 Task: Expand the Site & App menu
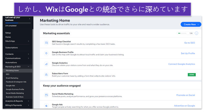click(x=28, y=41)
